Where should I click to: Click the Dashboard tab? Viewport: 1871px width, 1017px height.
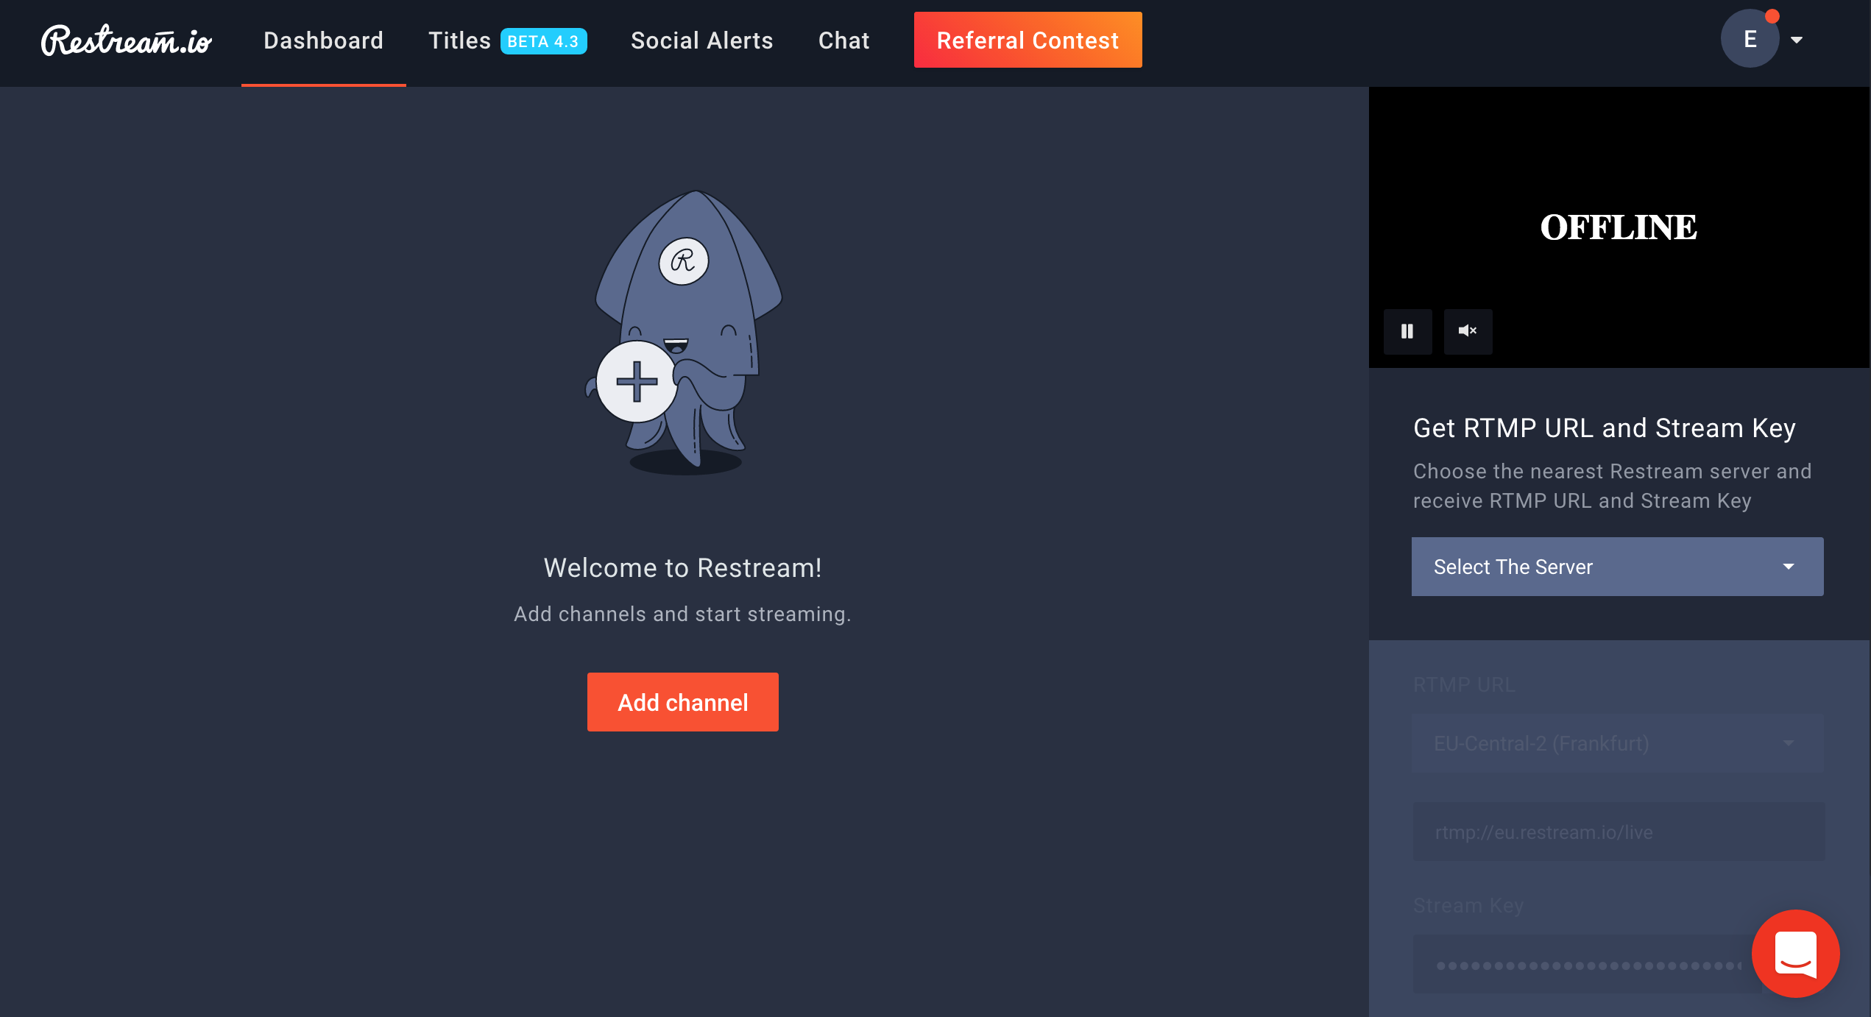323,40
